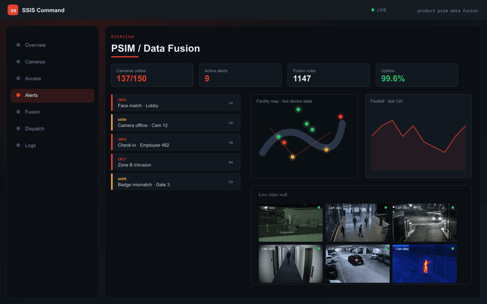Go to Cameras in the sidebar
Viewport: 487px width, 304px height.
click(53, 62)
